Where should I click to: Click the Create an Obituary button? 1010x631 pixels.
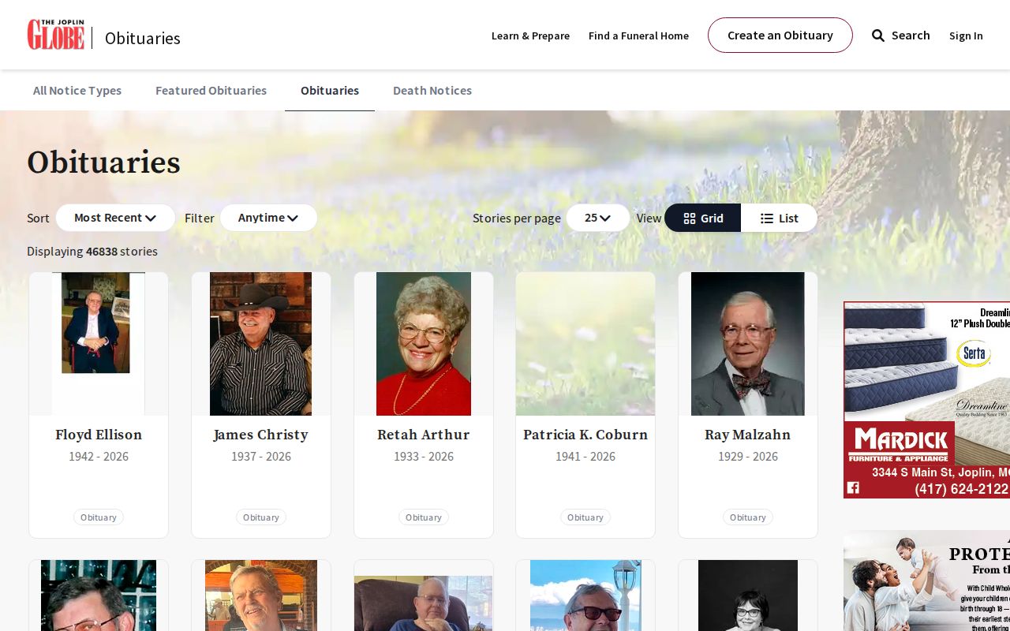click(780, 35)
